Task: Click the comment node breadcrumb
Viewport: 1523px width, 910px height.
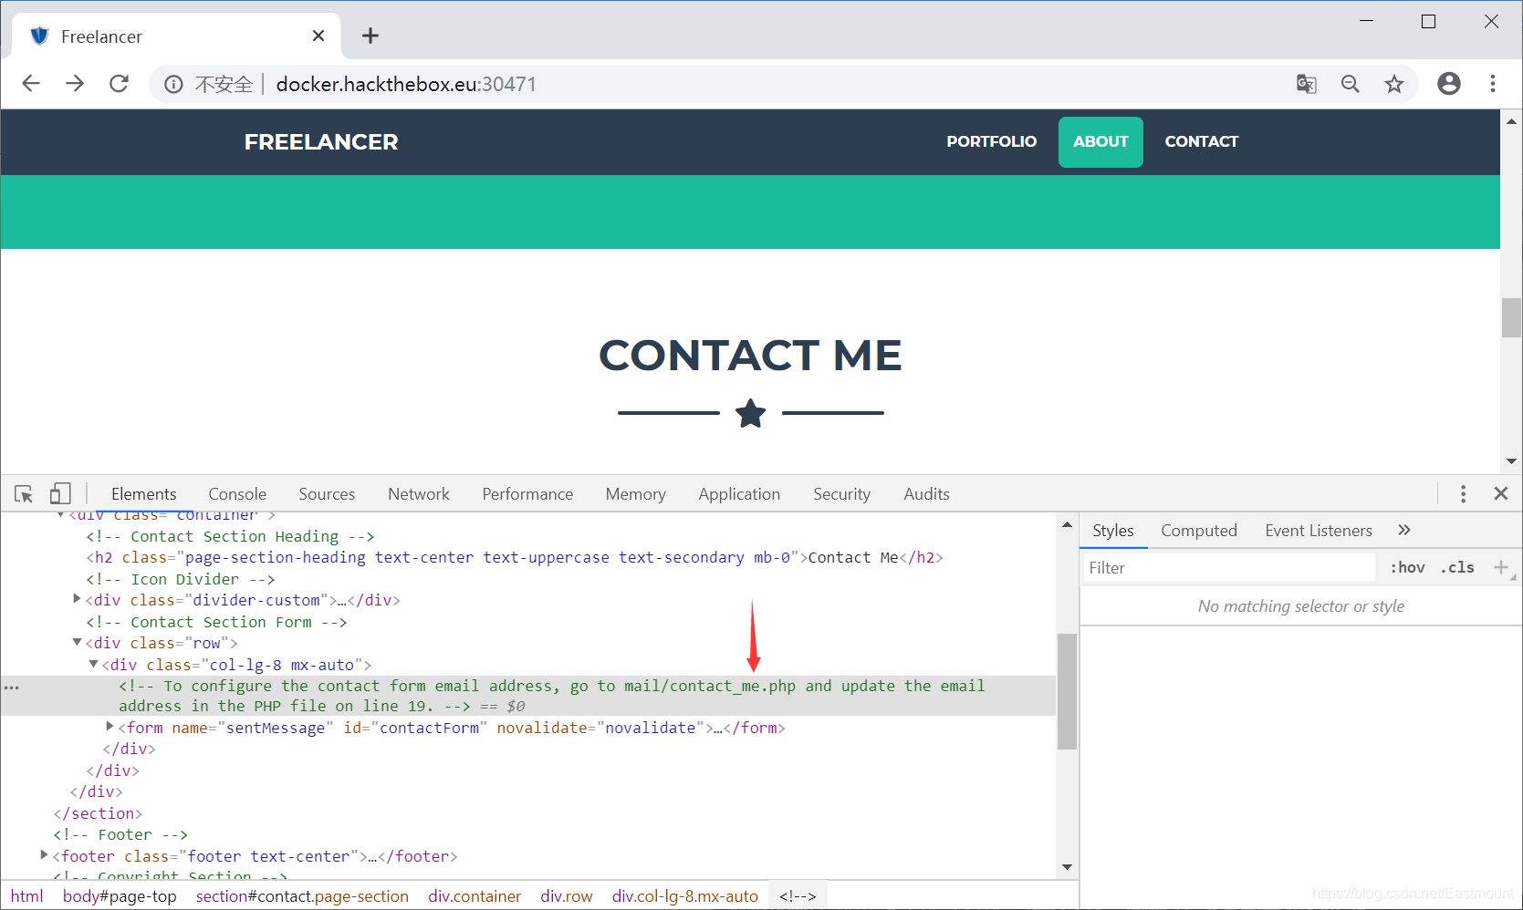Action: 798,896
